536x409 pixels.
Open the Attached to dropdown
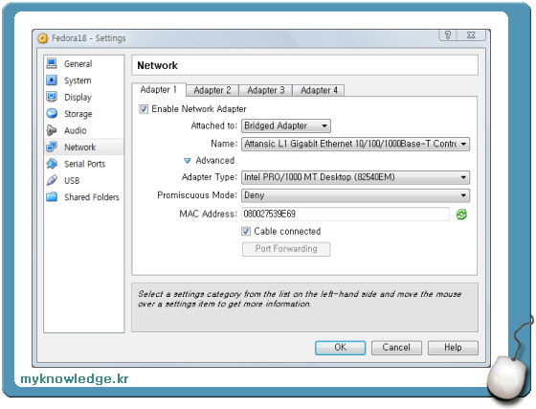tap(286, 125)
